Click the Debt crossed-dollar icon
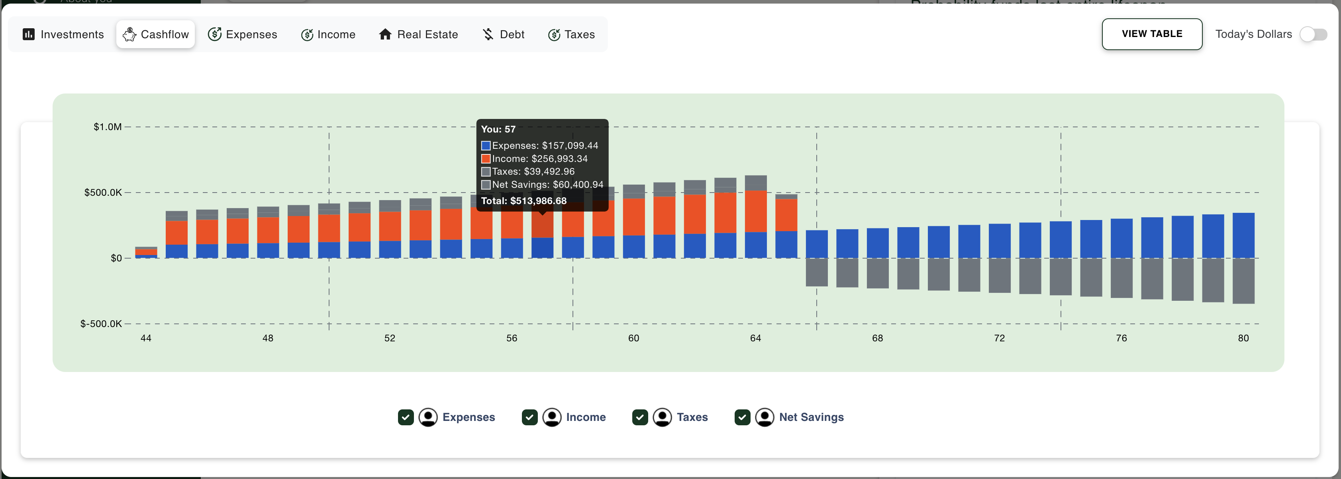The width and height of the screenshot is (1341, 479). 488,34
